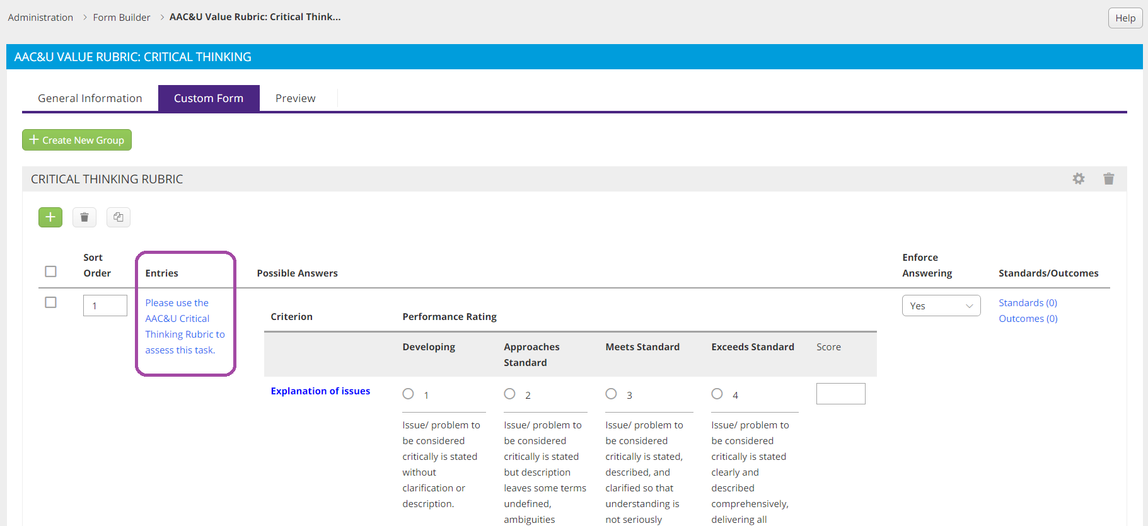Image resolution: width=1148 pixels, height=526 pixels.
Task: Open the 'Please use the AAC&U Critical Thinking Rubric' entry
Action: pos(185,326)
